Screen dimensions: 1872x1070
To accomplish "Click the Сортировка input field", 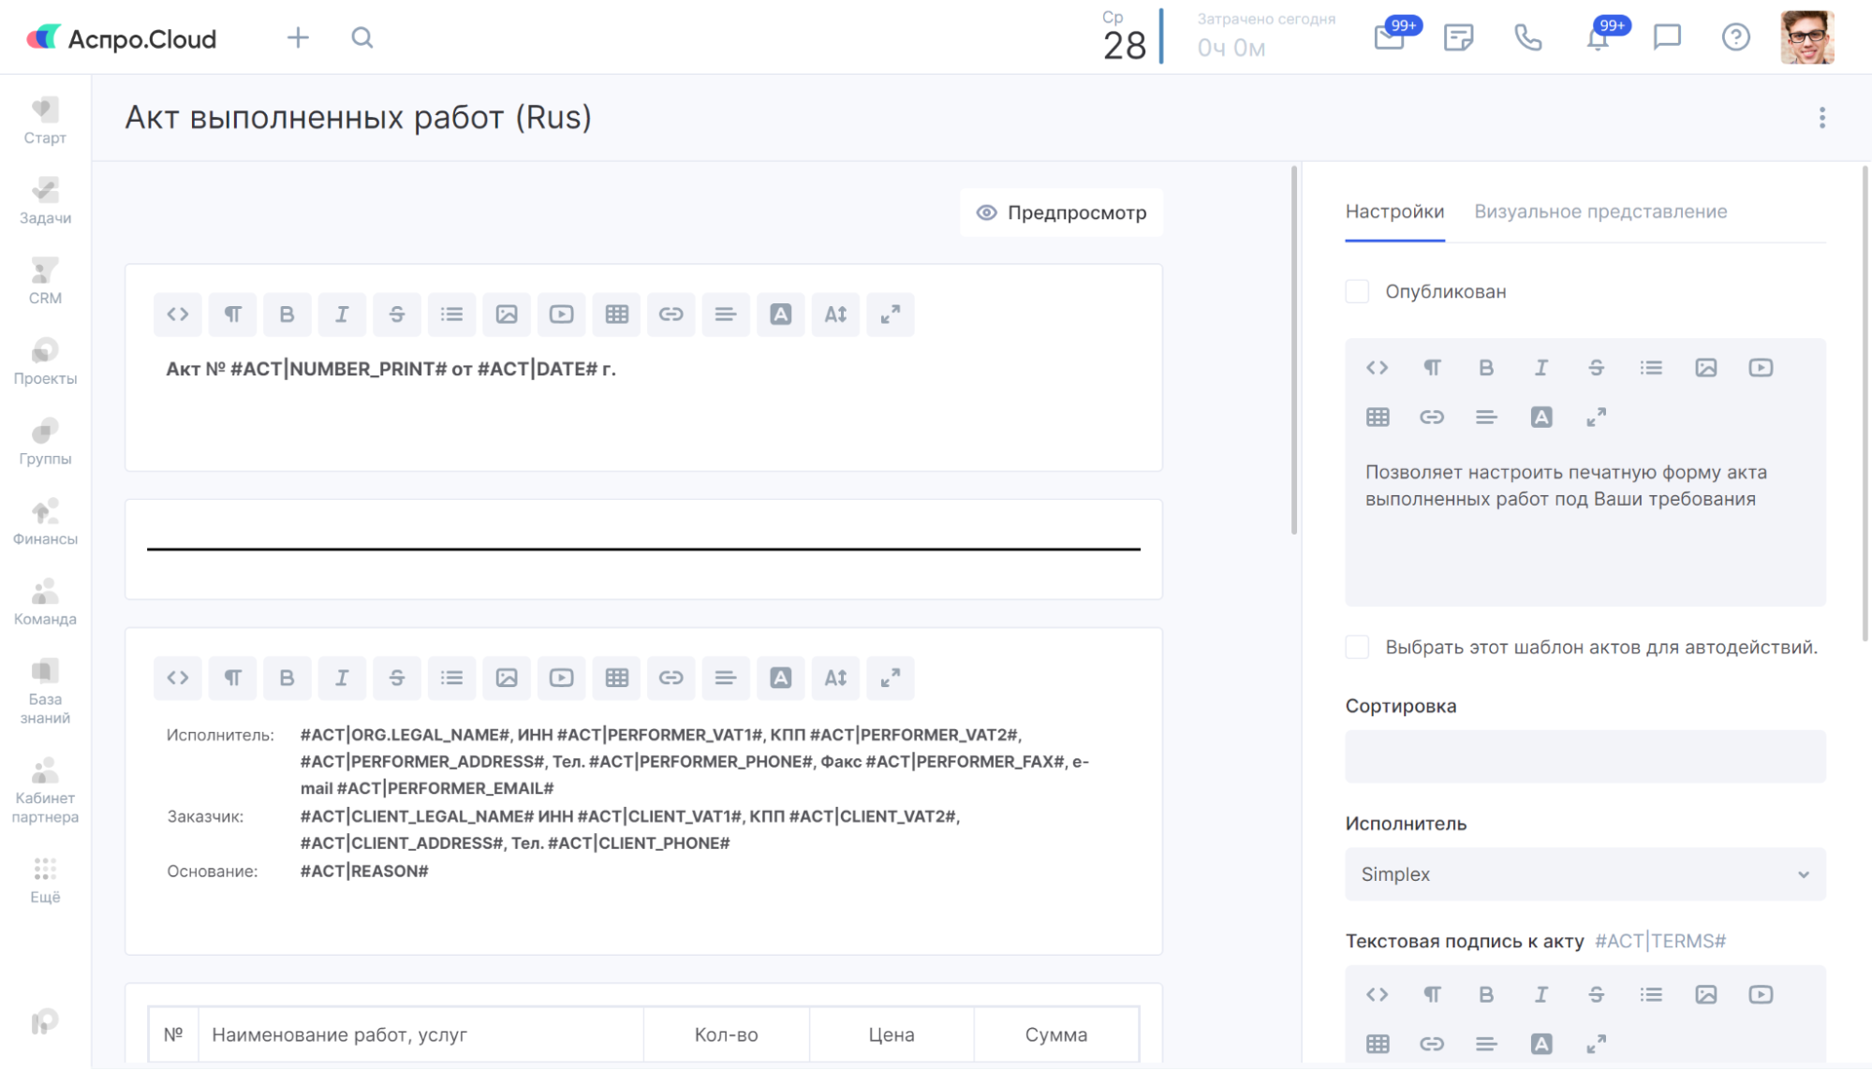I will pyautogui.click(x=1585, y=755).
